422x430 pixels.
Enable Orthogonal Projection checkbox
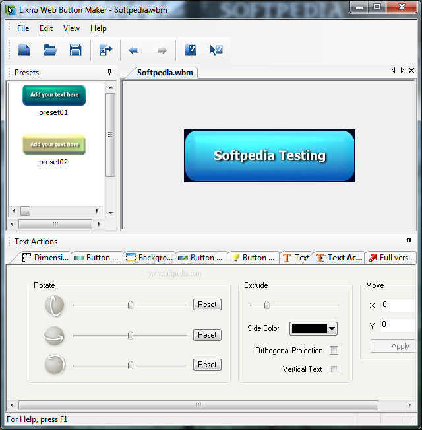click(334, 351)
